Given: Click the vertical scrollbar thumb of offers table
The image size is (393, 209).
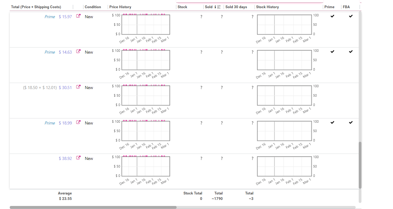Looking at the screenshot, I should click(360, 165).
